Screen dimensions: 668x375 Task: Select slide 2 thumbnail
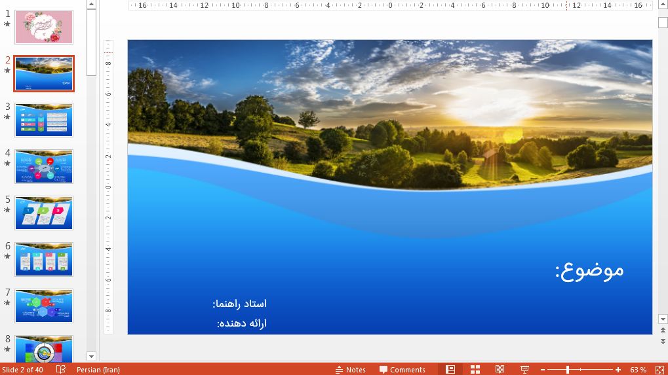click(x=44, y=73)
